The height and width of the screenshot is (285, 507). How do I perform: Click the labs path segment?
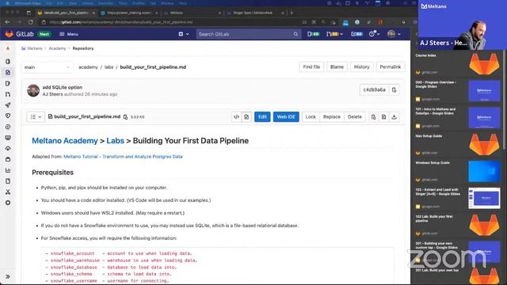coord(109,67)
